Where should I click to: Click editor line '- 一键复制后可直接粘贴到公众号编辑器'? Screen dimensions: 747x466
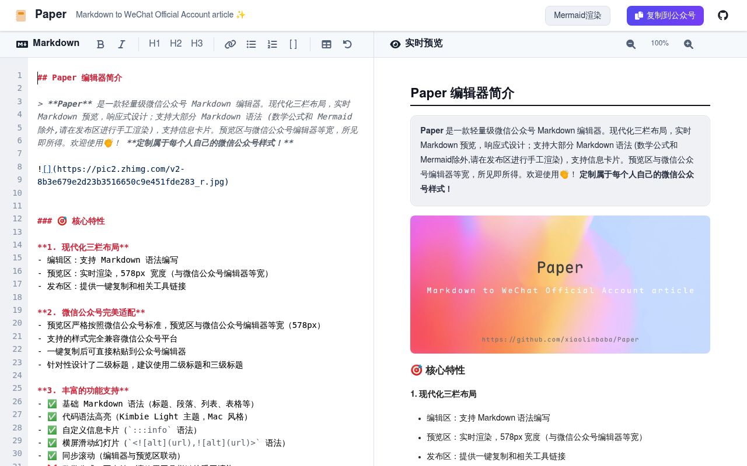(x=111, y=351)
